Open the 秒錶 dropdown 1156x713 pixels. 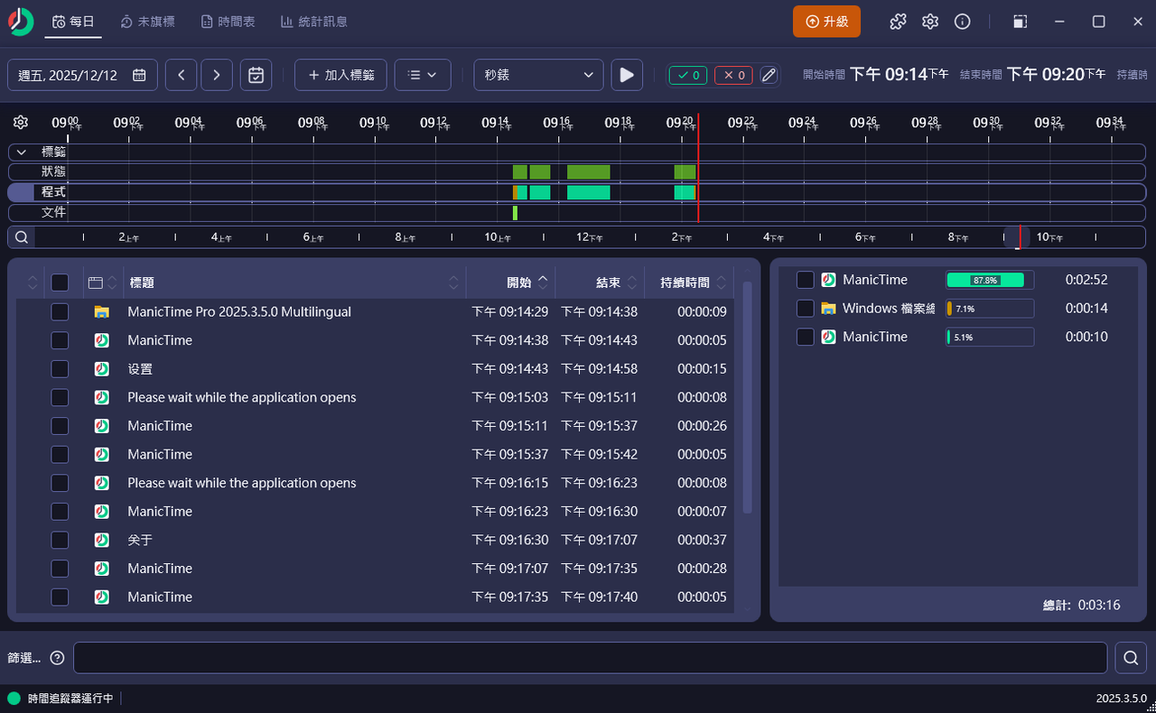coord(538,75)
